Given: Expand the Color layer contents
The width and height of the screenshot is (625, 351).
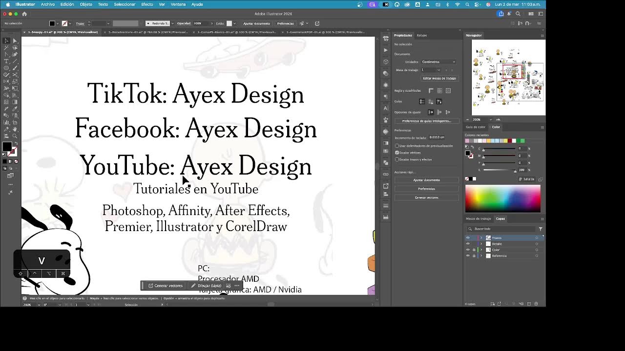Looking at the screenshot, I should pyautogui.click(x=481, y=250).
